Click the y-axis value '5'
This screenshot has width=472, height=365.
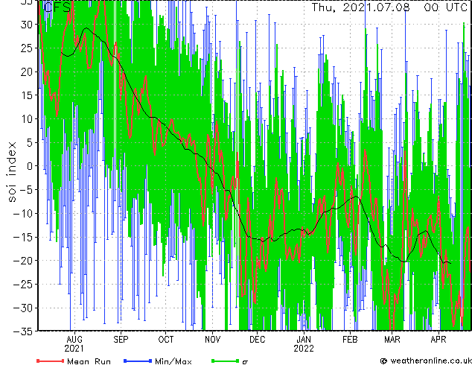[x=30, y=142]
